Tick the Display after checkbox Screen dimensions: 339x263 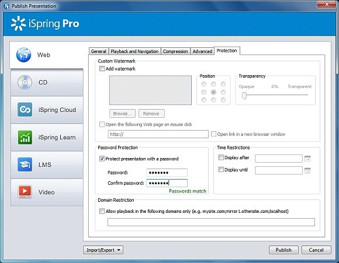[221, 157]
